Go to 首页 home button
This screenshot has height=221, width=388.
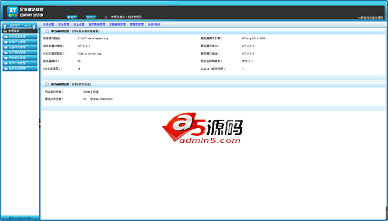(x=72, y=17)
